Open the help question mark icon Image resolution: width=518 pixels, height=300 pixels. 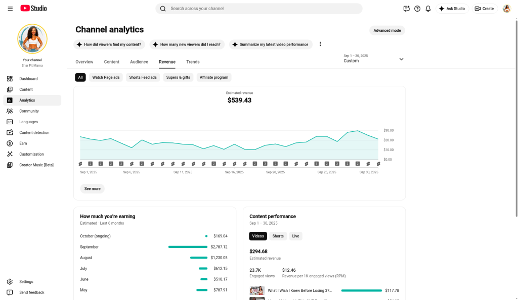417,9
